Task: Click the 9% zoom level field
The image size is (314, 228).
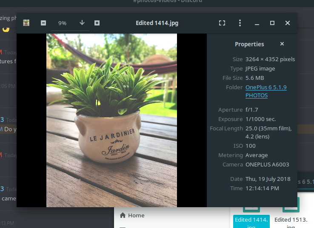Action: click(x=62, y=23)
